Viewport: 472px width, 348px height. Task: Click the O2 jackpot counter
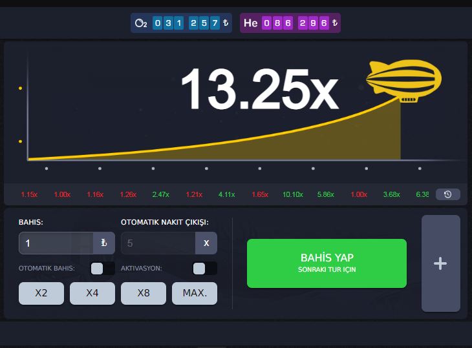point(182,23)
